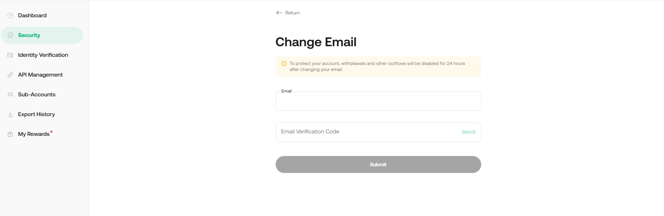Go to API Management section
Viewport: 664px width, 216px height.
tap(40, 75)
